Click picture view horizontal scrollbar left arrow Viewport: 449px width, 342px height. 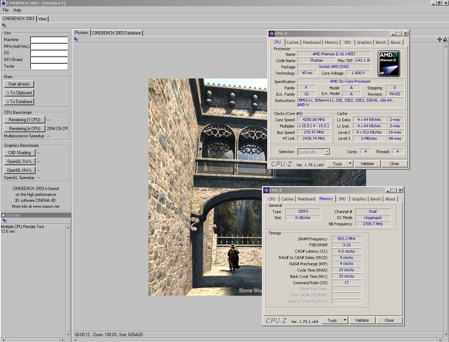coord(75,340)
